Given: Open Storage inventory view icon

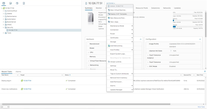Looking at the screenshot, I should click(17, 3).
